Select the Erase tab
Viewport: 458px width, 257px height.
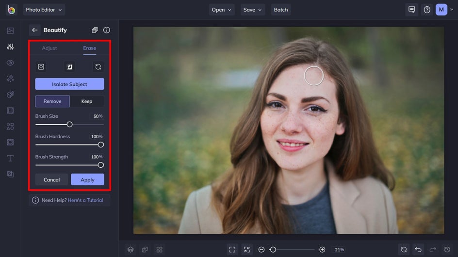[x=89, y=48]
